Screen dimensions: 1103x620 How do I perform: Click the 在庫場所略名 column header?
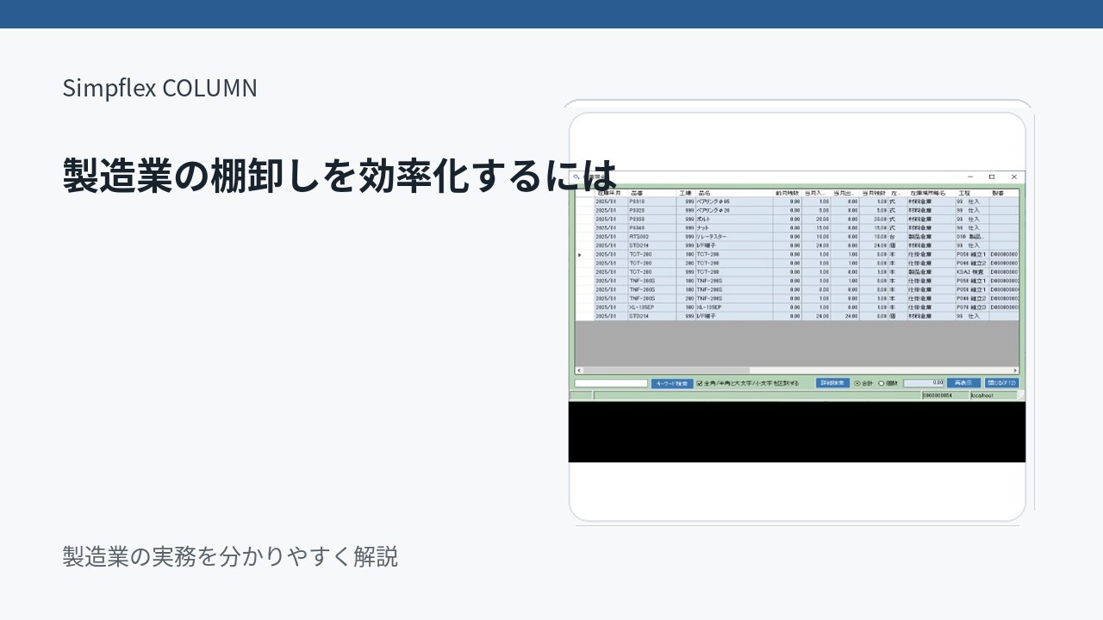(x=930, y=194)
